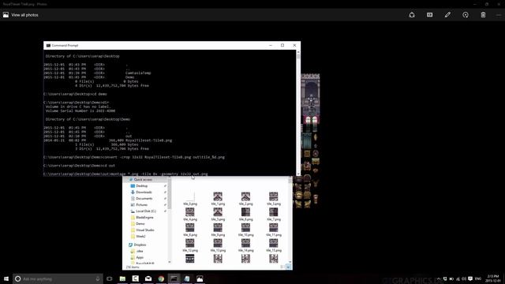Open the BladeEngine folder in sidebar
Screen dimensions: 505x284
point(144,218)
